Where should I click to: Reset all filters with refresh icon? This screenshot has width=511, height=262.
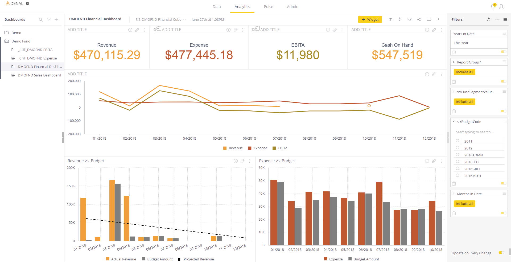click(488, 19)
